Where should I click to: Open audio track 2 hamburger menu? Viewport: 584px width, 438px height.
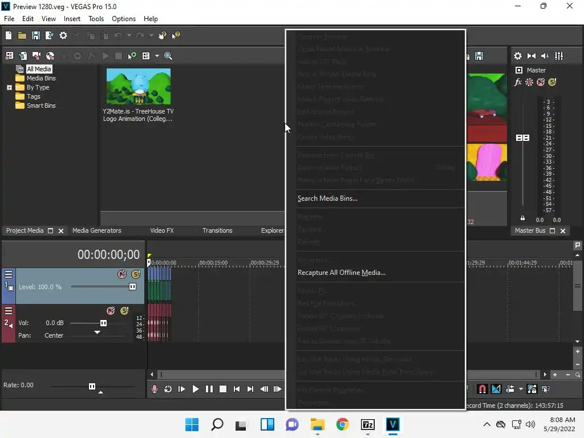click(9, 311)
